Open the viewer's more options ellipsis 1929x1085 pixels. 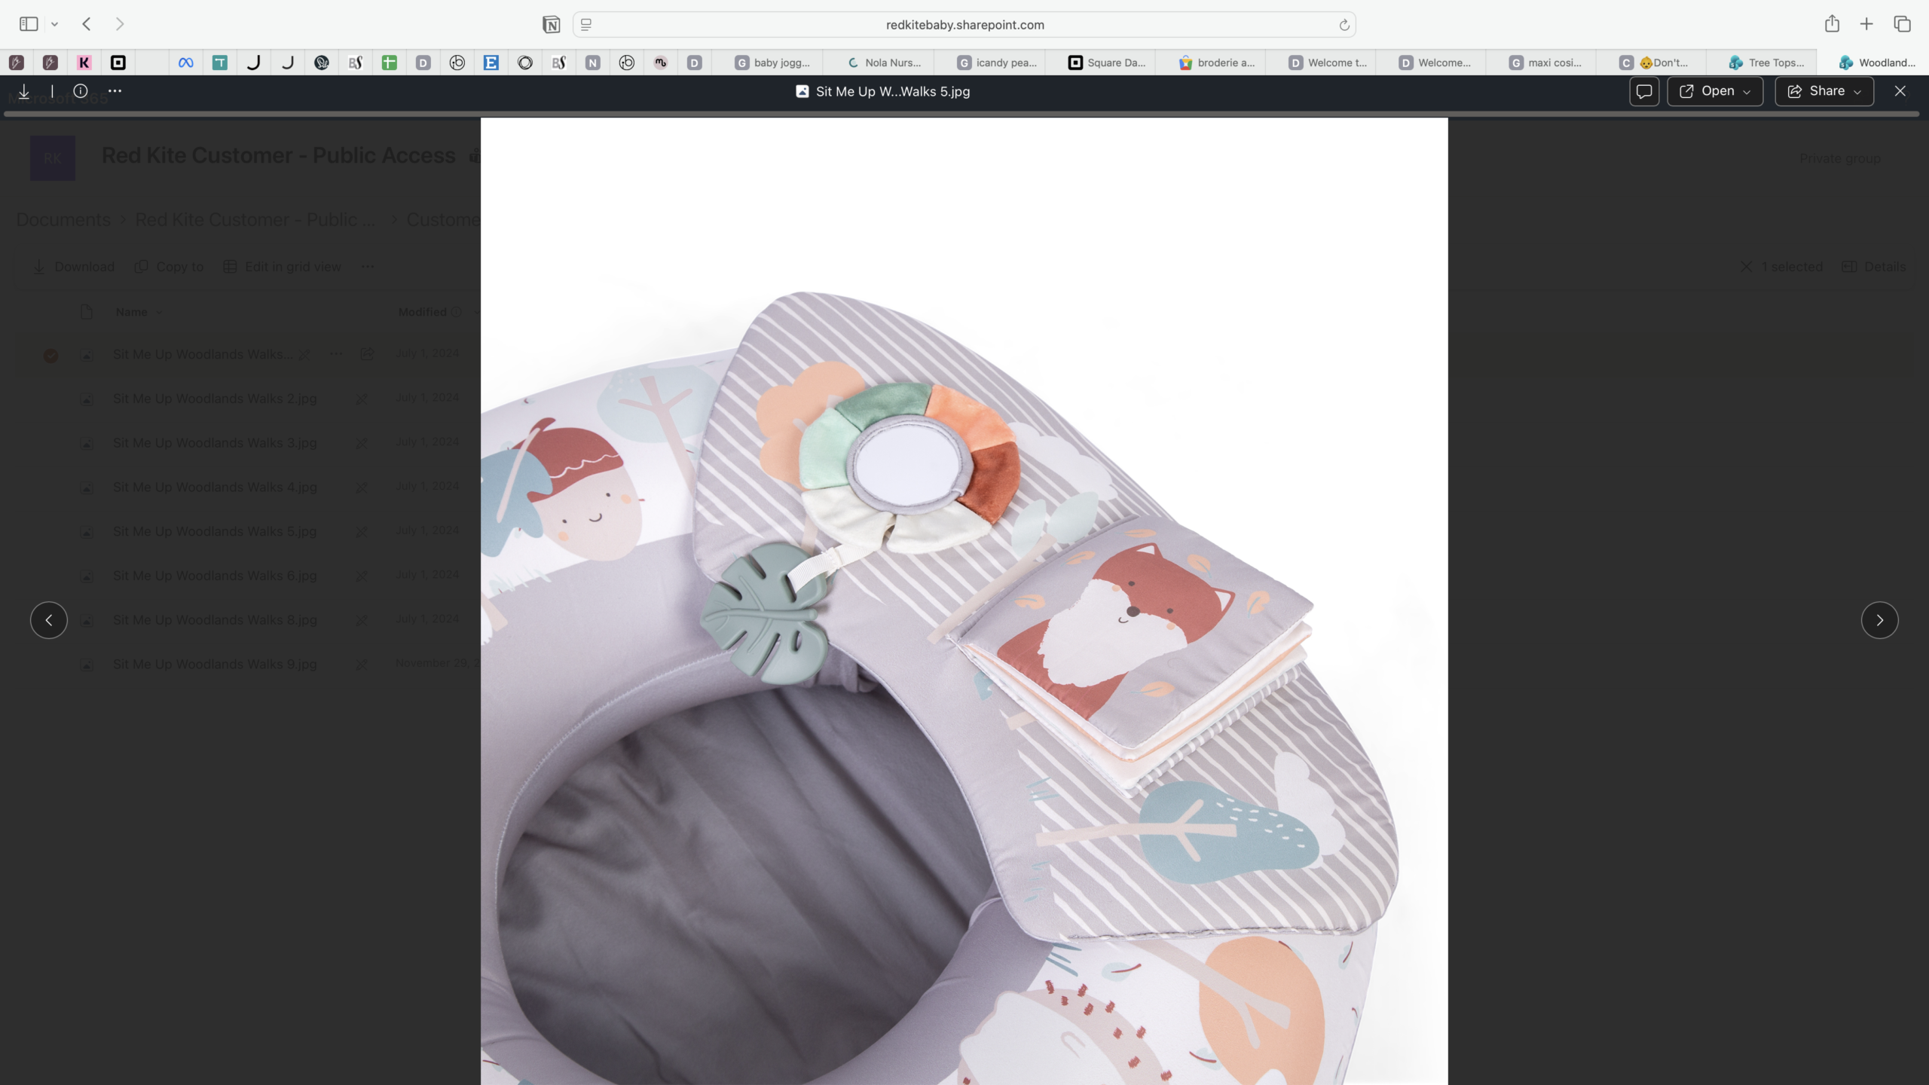pyautogui.click(x=115, y=91)
